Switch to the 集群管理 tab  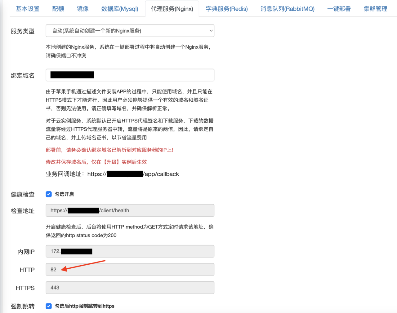(x=376, y=8)
